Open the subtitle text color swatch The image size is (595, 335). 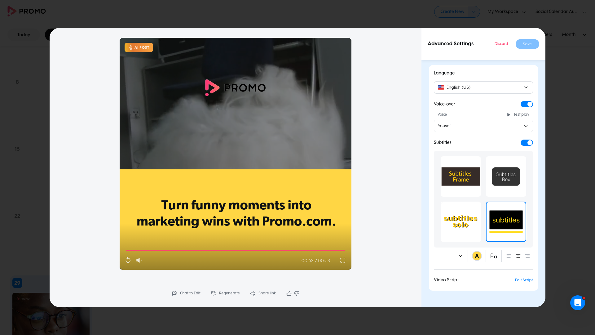(x=477, y=256)
